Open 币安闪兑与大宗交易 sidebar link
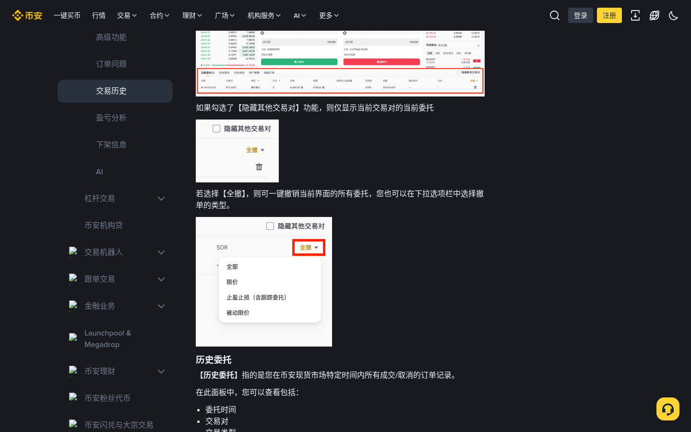 (x=119, y=425)
